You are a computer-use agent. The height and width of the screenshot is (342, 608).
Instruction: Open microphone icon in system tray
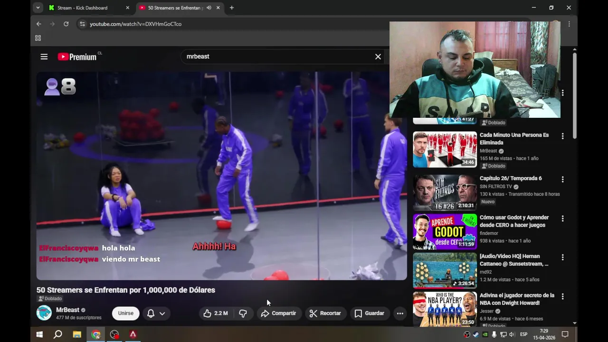pyautogui.click(x=494, y=334)
